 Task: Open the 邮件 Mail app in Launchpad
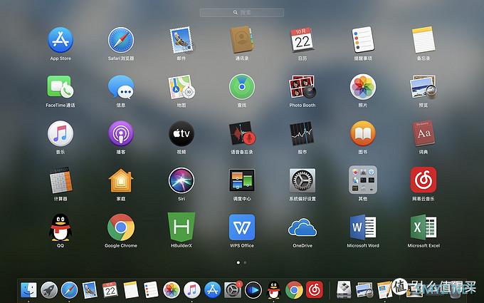[x=181, y=40]
